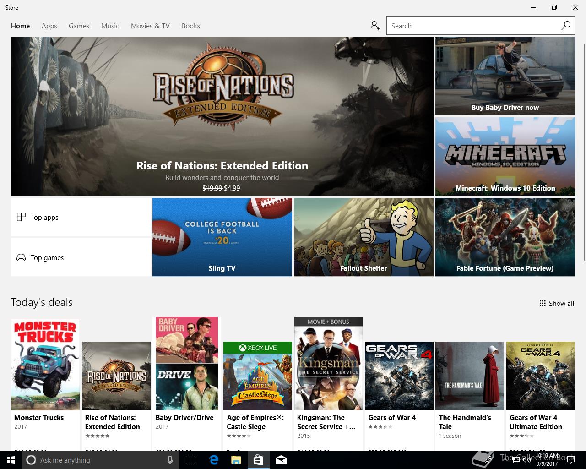
Task: Click the Baby Driver/Drive title text
Action: pyautogui.click(x=184, y=418)
